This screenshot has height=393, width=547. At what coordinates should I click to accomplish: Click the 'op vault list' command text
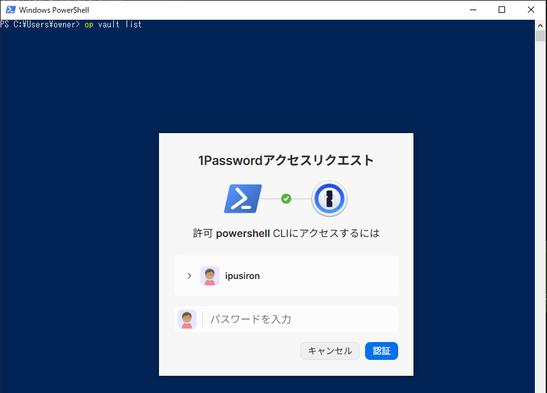coord(113,24)
